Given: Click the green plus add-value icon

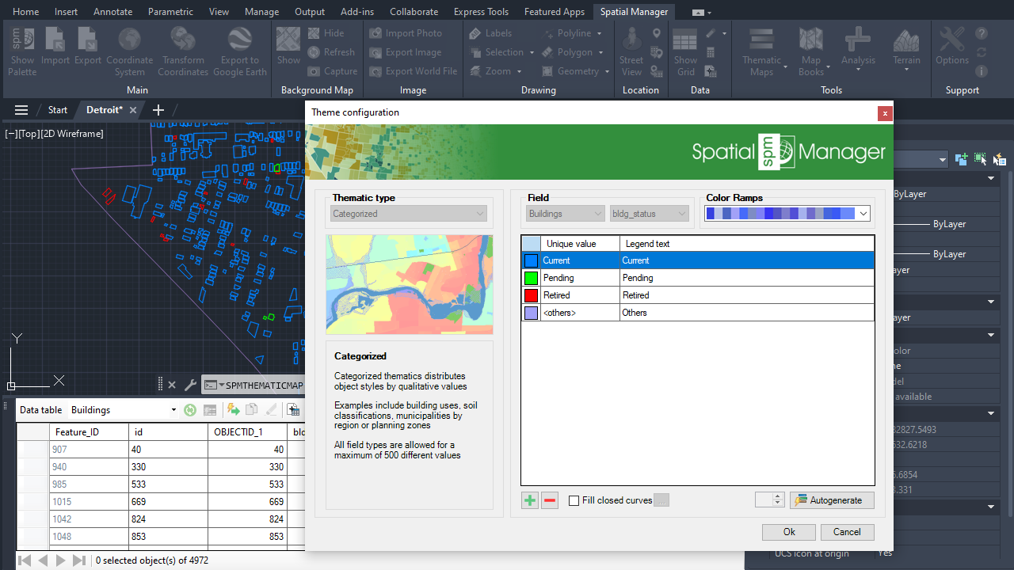Looking at the screenshot, I should click(529, 500).
